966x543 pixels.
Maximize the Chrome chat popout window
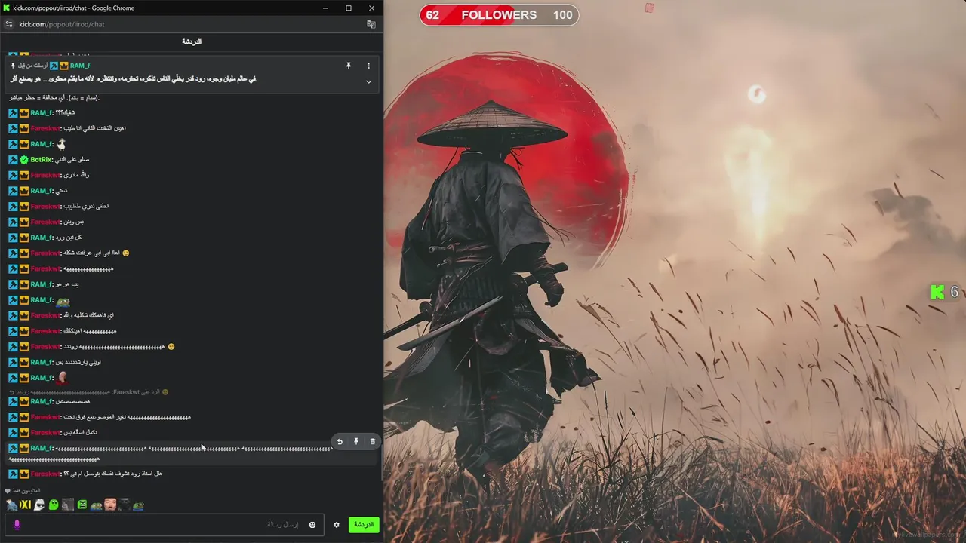pyautogui.click(x=349, y=8)
